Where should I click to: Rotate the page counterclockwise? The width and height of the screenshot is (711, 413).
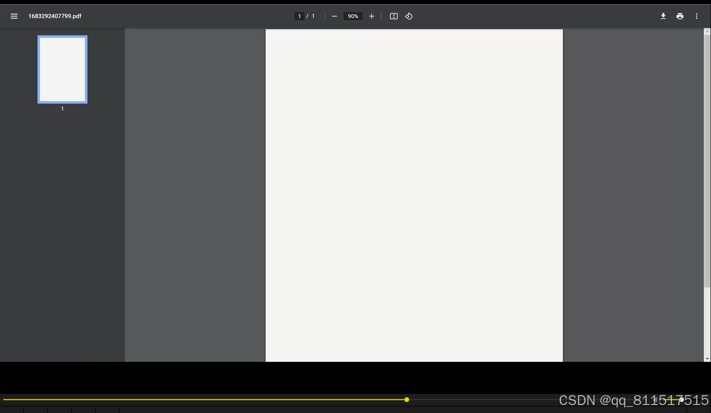[x=409, y=16]
